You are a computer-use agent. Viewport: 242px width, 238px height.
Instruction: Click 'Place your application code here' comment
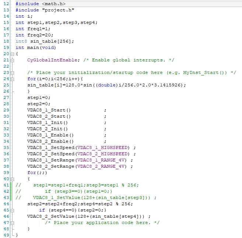(102, 223)
